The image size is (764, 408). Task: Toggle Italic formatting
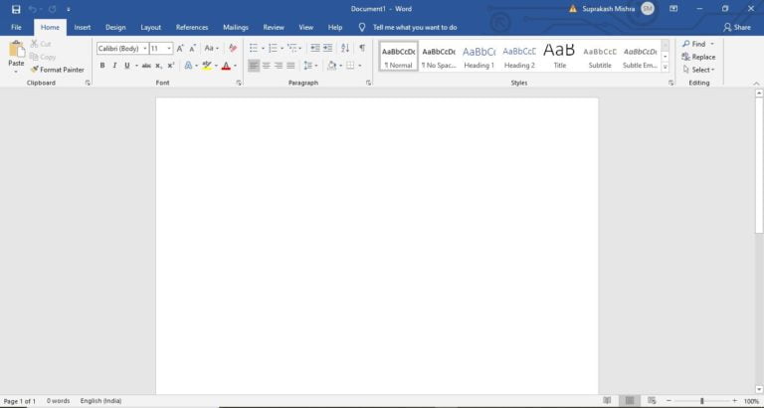114,66
